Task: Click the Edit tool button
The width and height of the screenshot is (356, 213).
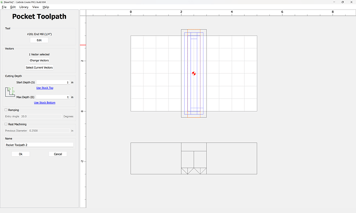Action: click(x=39, y=40)
